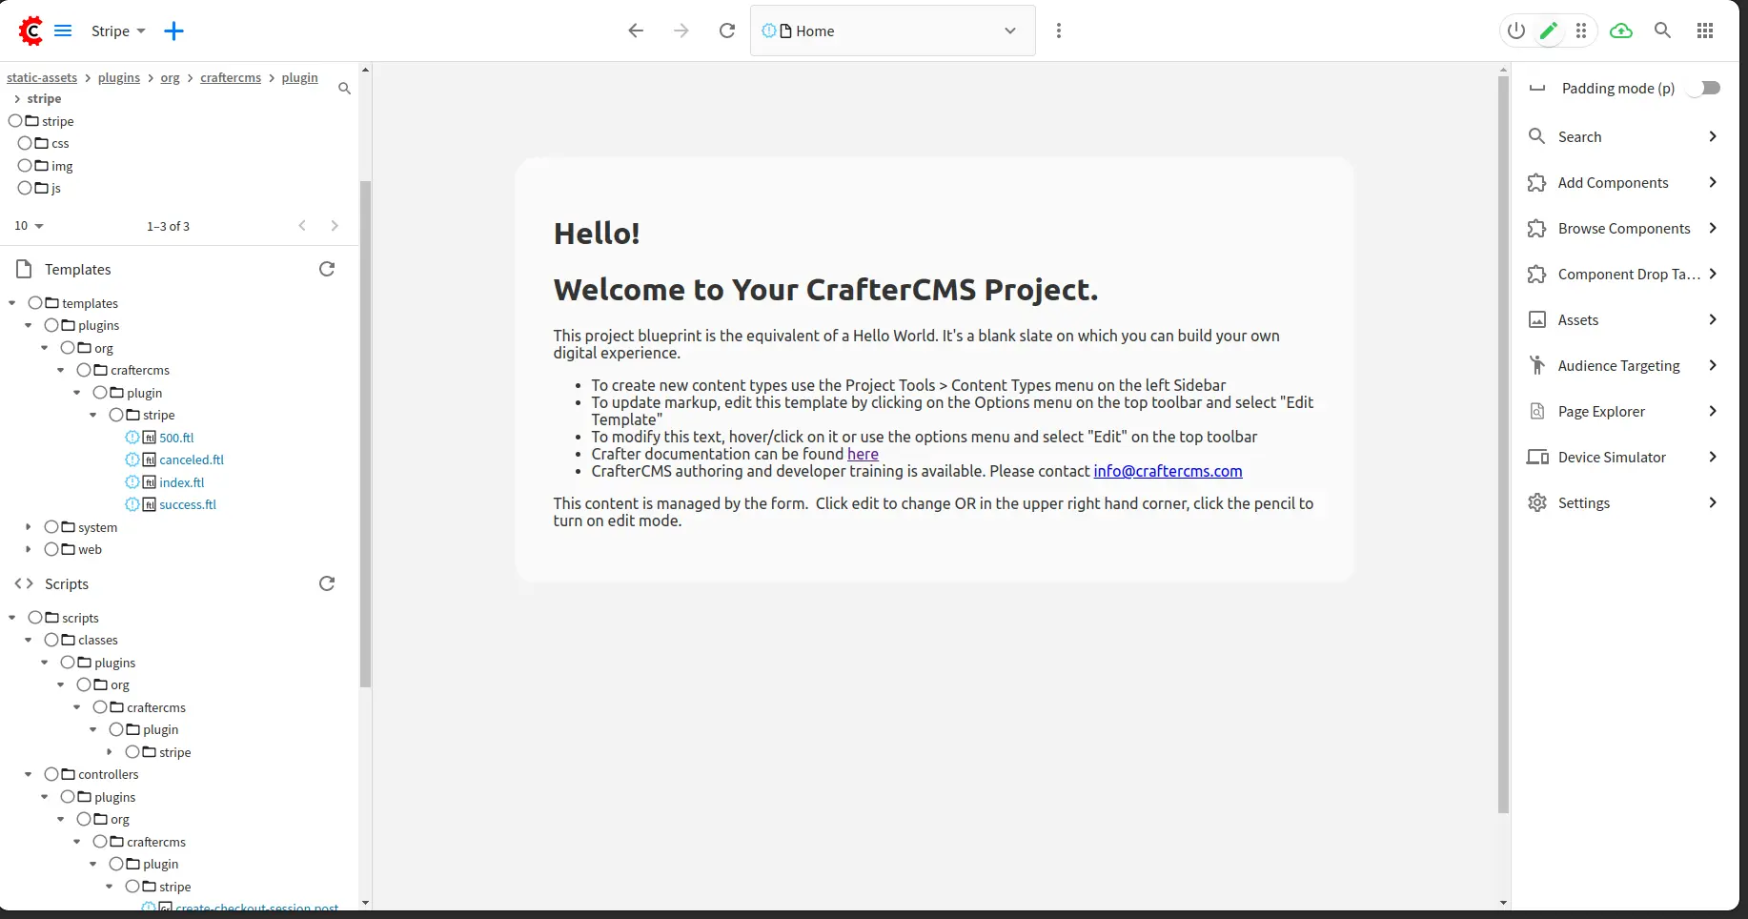Screen dimensions: 1748x919
Task: Toggle edit mode pencil icon
Action: (1549, 31)
